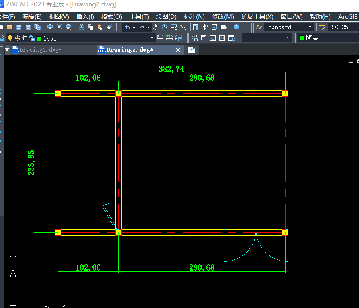Image resolution: width=359 pixels, height=308 pixels.
Task: Open the 帮助(H) menu
Action: 320,17
